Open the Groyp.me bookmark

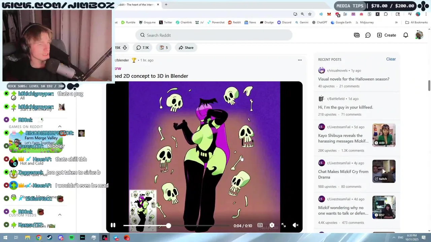147,23
